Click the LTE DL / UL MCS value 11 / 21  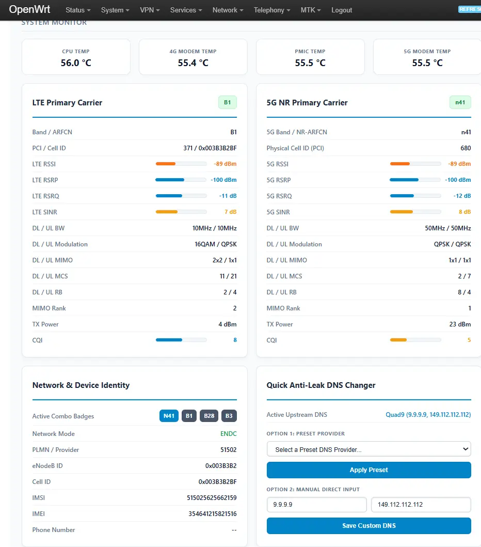click(x=228, y=276)
